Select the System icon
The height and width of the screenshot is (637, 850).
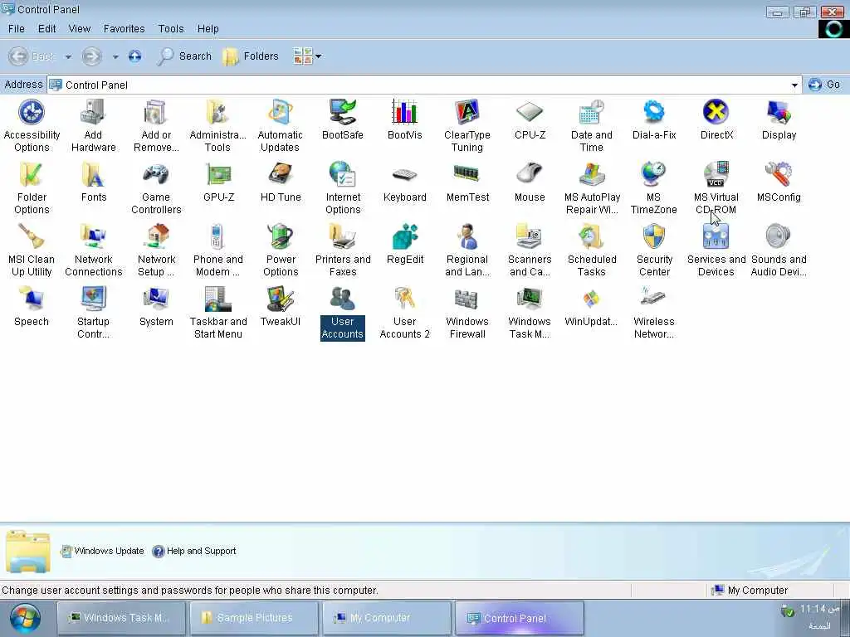coord(156,299)
